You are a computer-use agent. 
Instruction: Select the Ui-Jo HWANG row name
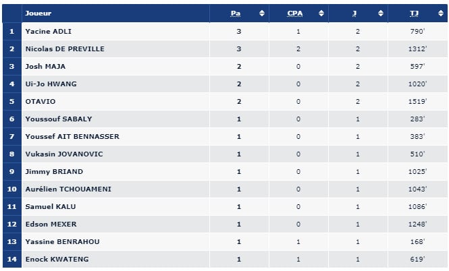pos(50,84)
